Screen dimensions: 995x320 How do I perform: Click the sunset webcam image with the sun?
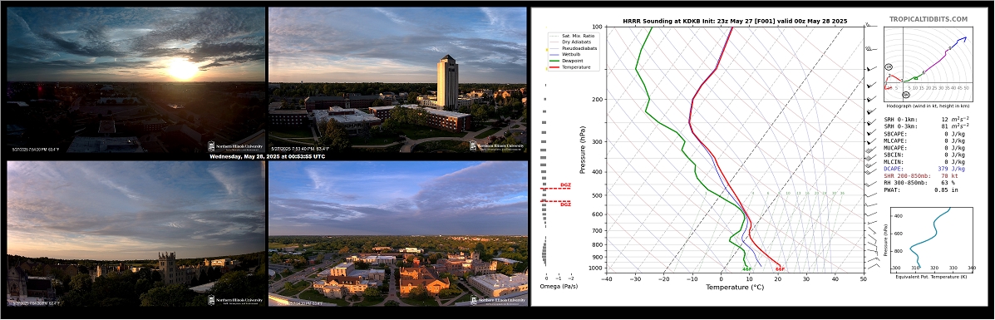(x=135, y=80)
